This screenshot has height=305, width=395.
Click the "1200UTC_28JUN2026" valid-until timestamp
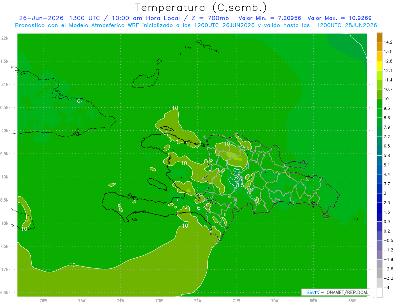coord(347,25)
